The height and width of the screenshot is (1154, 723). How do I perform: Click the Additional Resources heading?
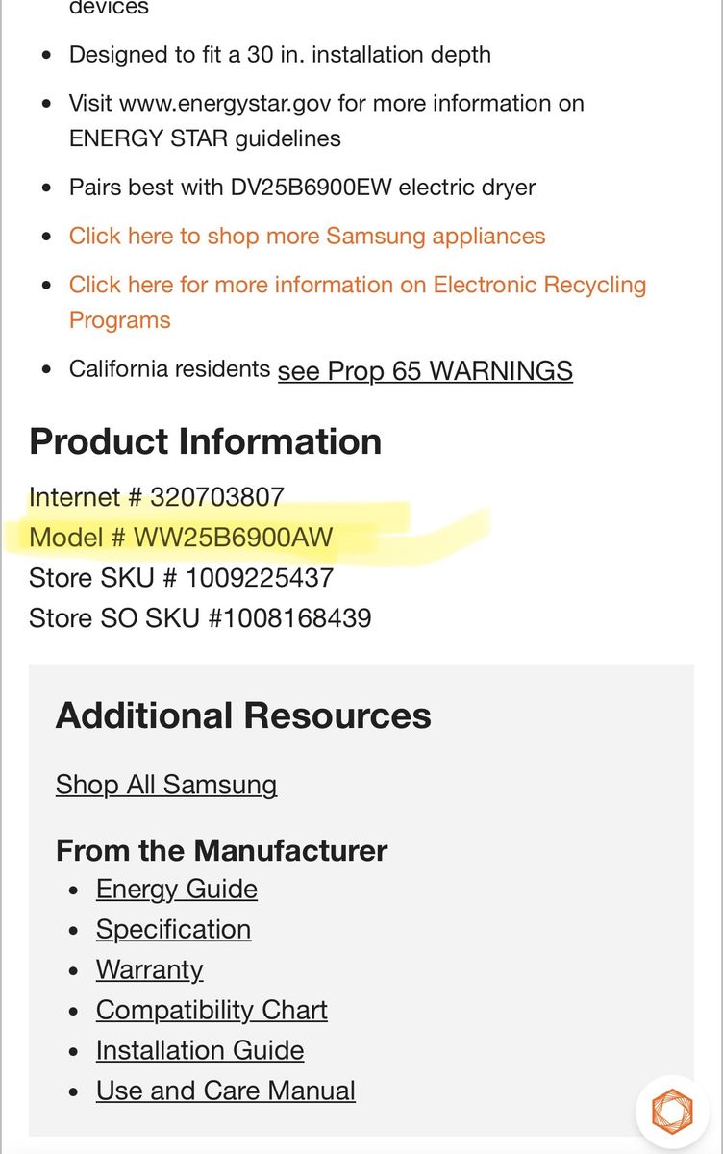tap(243, 715)
